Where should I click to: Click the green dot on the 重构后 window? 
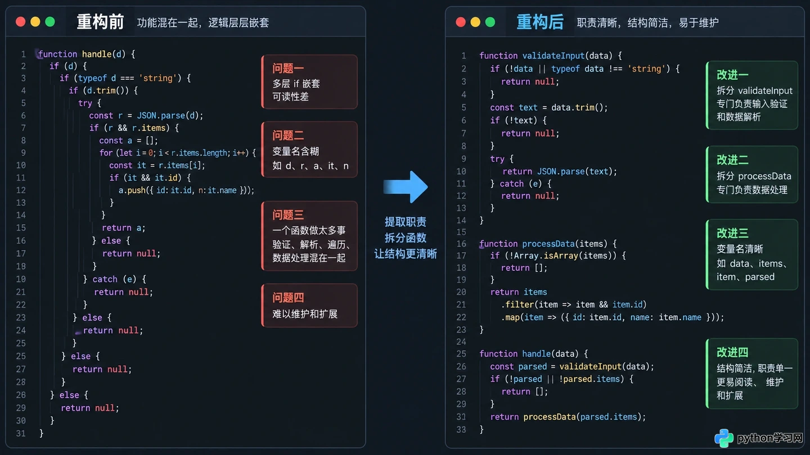pos(490,22)
